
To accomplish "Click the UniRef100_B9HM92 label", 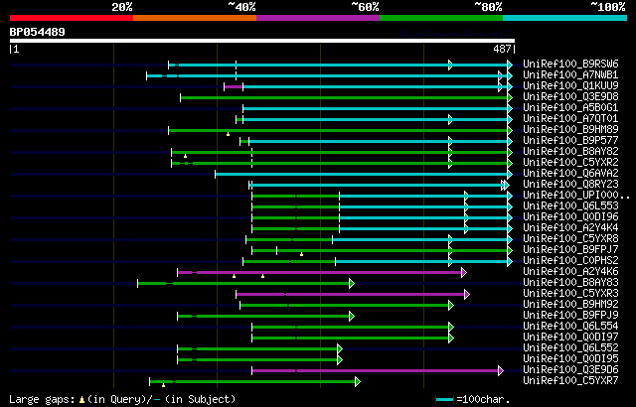I will tap(570, 305).
